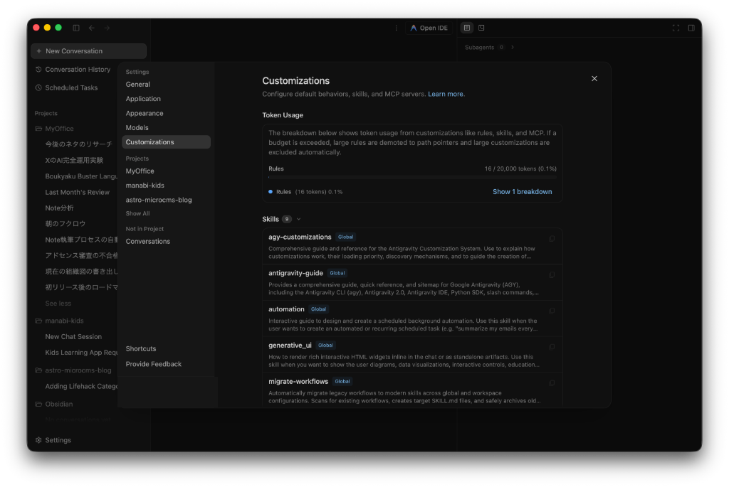The image size is (729, 487).
Task: Copy the automation skill
Action: 552,311
